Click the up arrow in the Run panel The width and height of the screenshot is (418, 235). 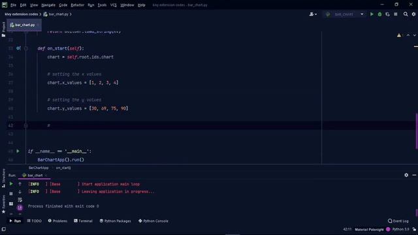[x=20, y=184]
